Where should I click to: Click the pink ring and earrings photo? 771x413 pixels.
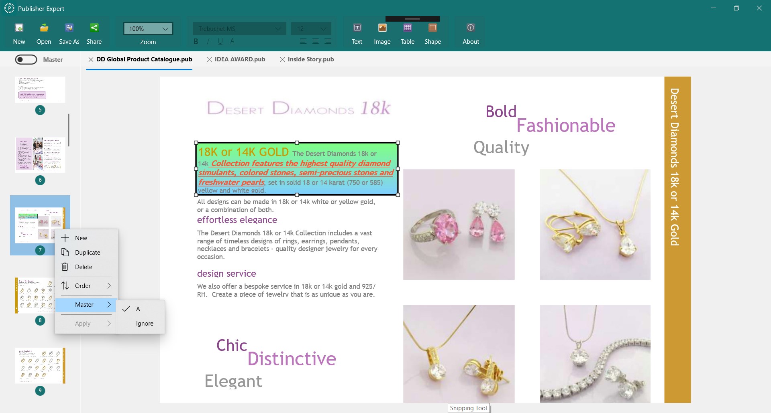[x=459, y=225]
